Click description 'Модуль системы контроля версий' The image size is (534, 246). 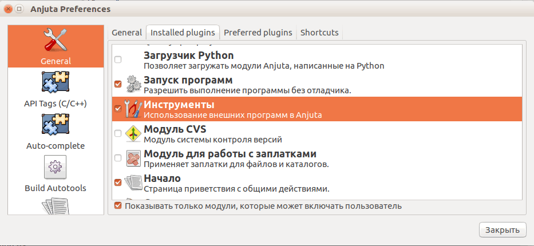[213, 140]
